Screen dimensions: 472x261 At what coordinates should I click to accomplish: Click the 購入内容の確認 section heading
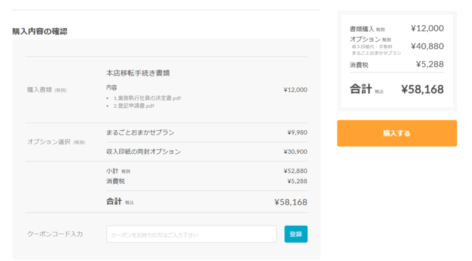click(40, 31)
